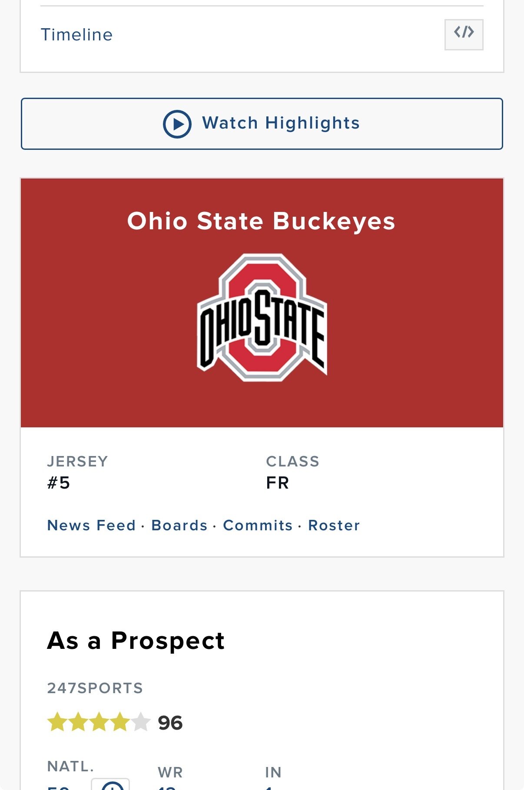
Task: Open the News Feed link
Action: [91, 526]
